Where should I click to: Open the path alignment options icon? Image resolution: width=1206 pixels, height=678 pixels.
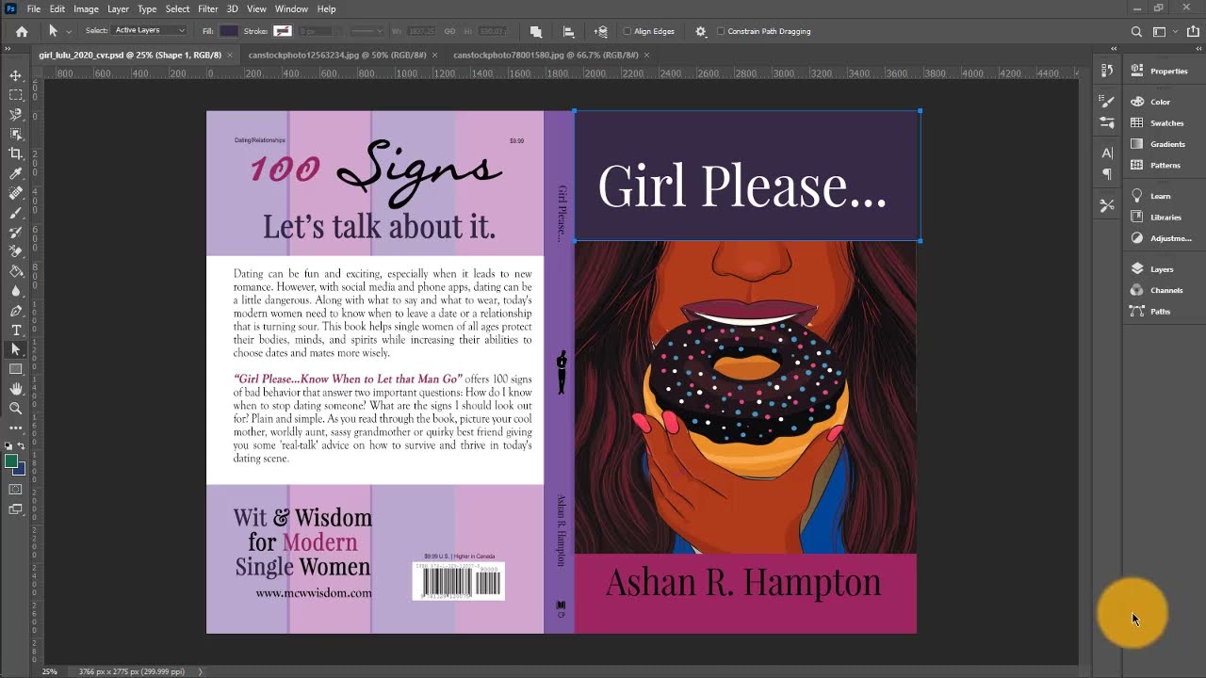pos(567,31)
